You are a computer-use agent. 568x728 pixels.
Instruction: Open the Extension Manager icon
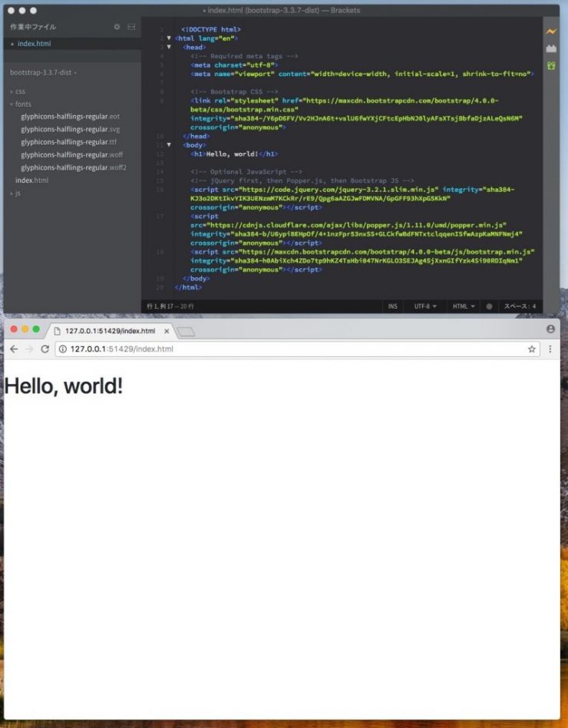(x=550, y=48)
